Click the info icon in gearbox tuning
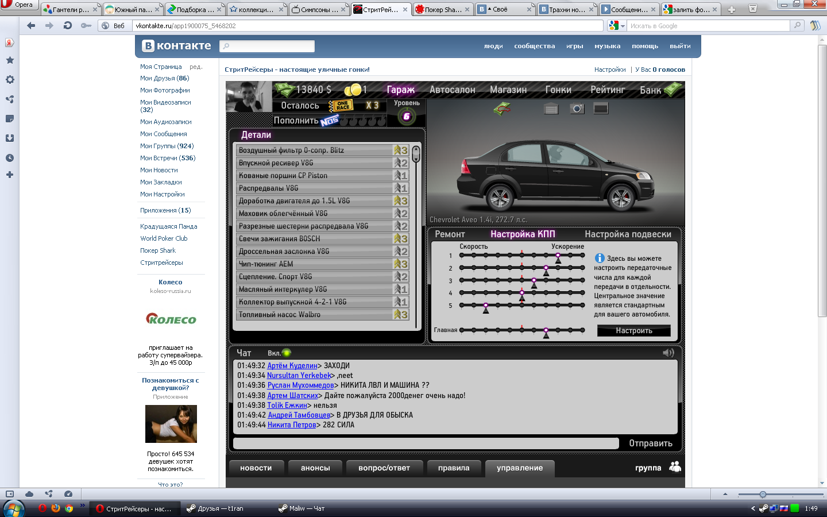 click(600, 258)
